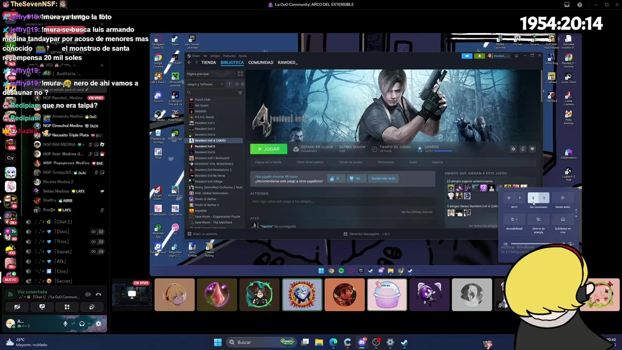The height and width of the screenshot is (350, 622).
Task: Toggle Discord noise suppression waveform icon
Action: (88, 294)
